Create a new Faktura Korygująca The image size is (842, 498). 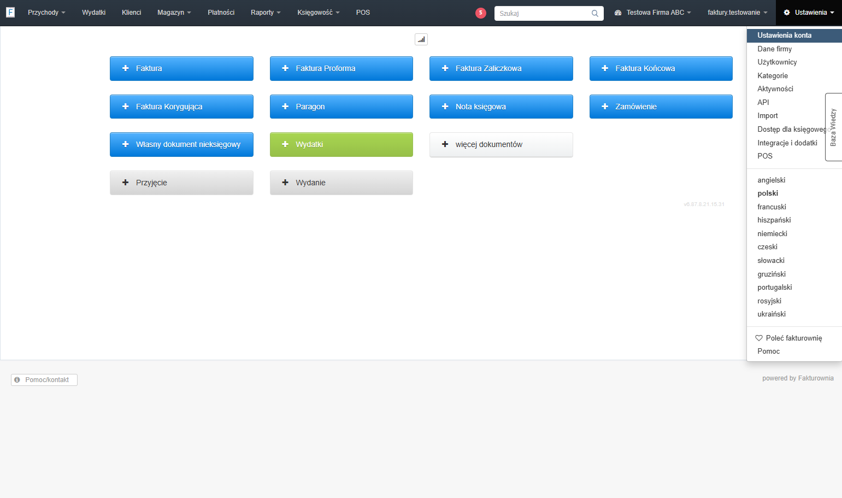pyautogui.click(x=181, y=107)
